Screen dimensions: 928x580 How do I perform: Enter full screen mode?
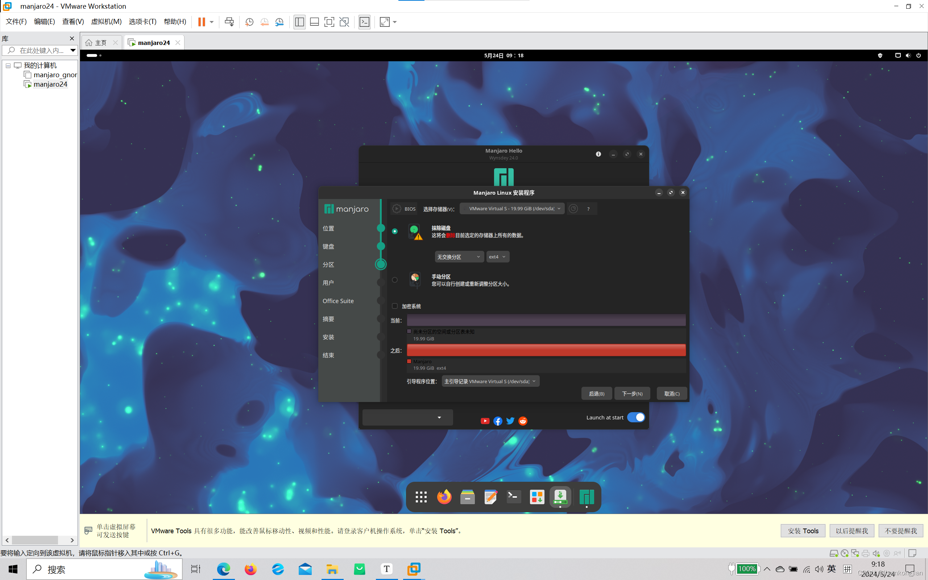329,22
